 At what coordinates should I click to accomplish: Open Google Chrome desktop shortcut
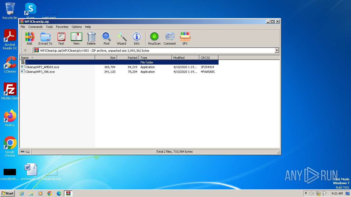point(10,147)
